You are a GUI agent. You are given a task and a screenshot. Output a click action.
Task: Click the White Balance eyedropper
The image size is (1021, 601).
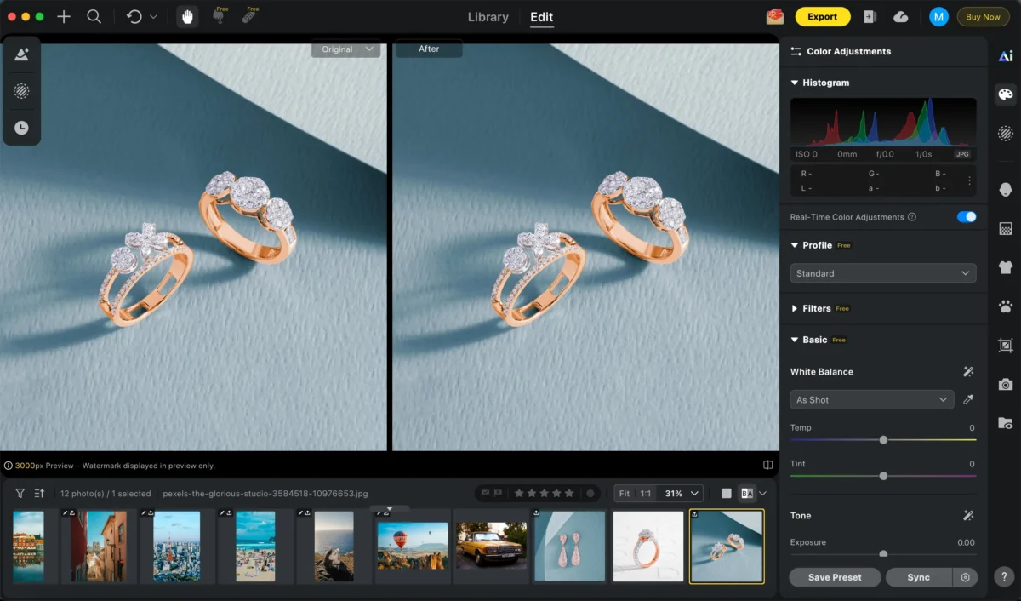click(967, 399)
